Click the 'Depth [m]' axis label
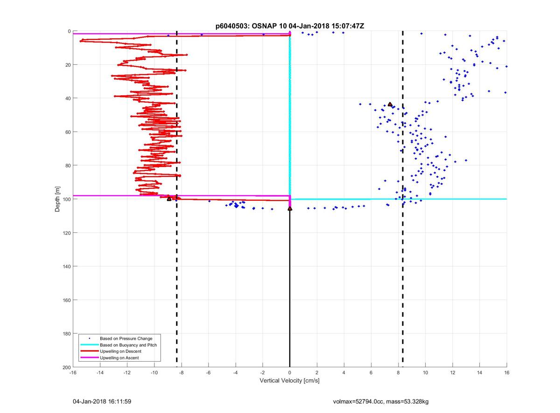Screen dimensions: 560x413 pyautogui.click(x=58, y=199)
